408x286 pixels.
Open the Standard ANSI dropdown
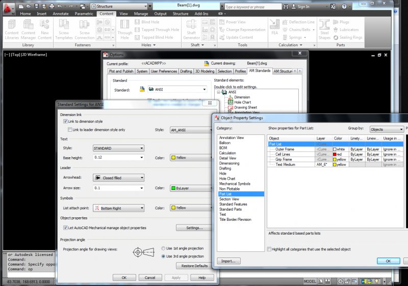pos(177,89)
